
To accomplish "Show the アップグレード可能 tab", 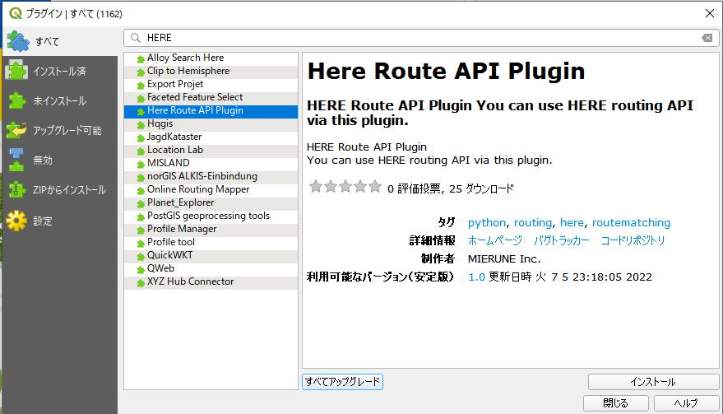I will (x=60, y=131).
